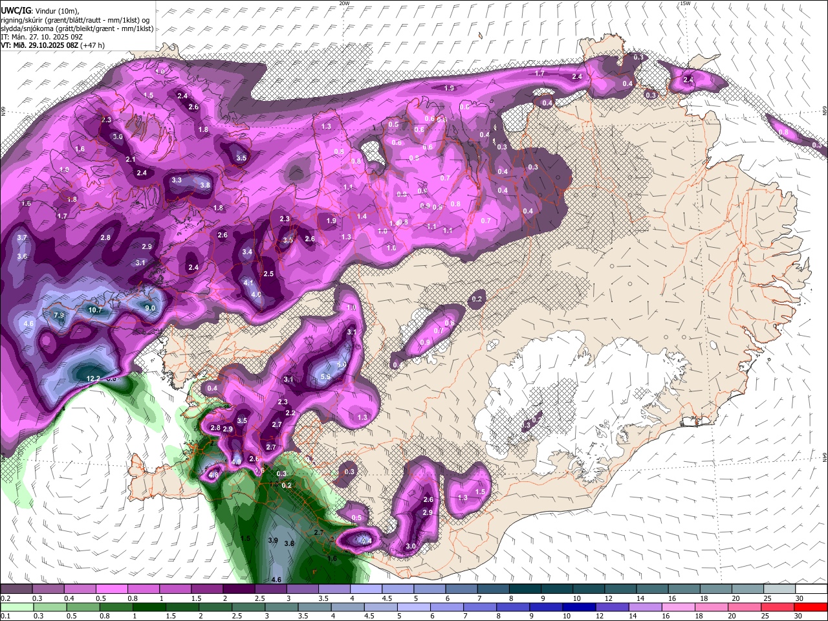Click the "(+47 h)" forecast offset text
Viewport: 828px width, 621px height.
tap(93, 45)
